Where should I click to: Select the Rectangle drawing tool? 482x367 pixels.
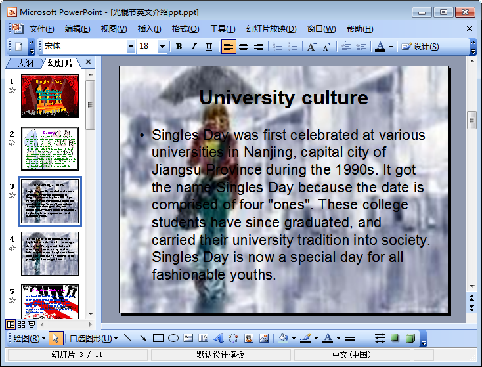pos(158,338)
